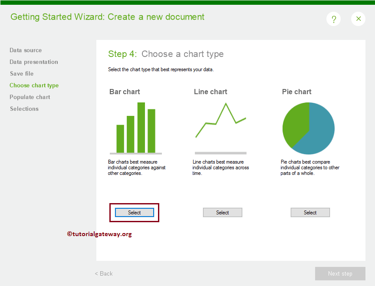Click the Pie chart preview icon
This screenshot has width=375, height=286.
[x=309, y=128]
